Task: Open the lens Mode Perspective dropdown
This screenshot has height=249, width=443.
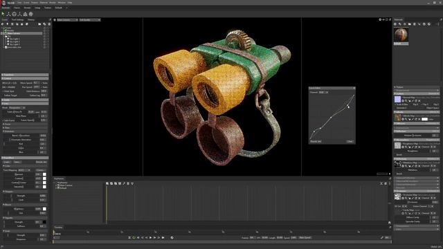Action: pos(17,108)
